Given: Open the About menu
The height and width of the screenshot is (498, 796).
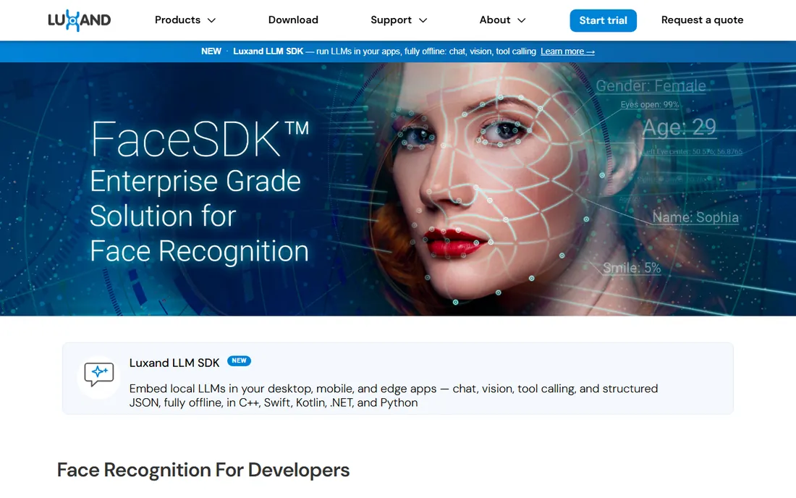Looking at the screenshot, I should [503, 20].
